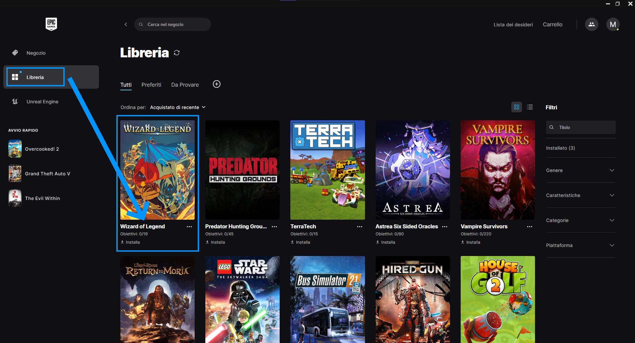The height and width of the screenshot is (343, 635).
Task: Refresh the Libreria with the reload icon
Action: (x=177, y=53)
